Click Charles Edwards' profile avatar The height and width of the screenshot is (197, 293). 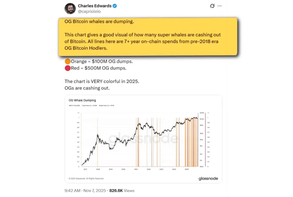pos(70,9)
